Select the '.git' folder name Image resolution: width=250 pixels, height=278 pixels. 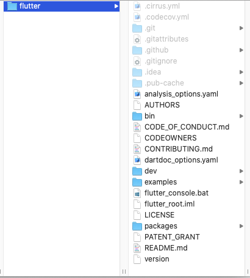[150, 28]
